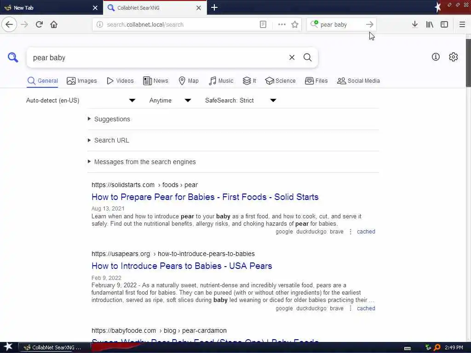Open the Auto-detect language dropdown

coord(81,100)
